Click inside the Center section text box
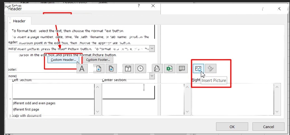290x135 pixels. (143, 99)
